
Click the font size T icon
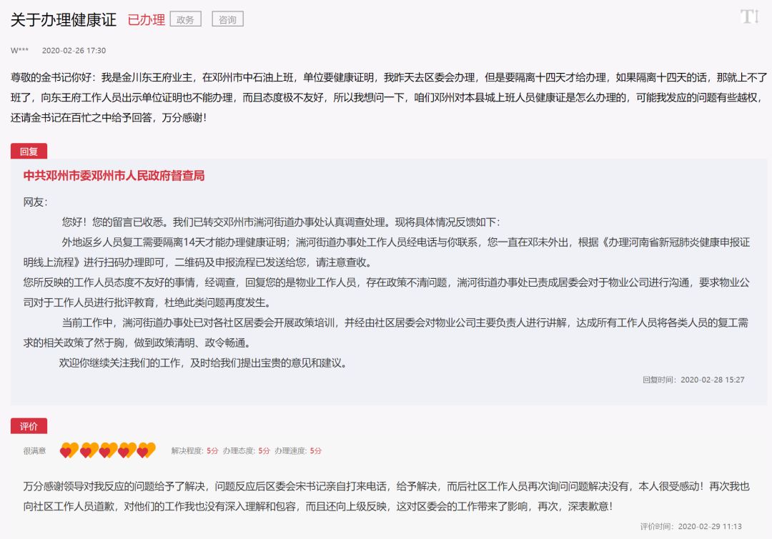[x=749, y=16]
